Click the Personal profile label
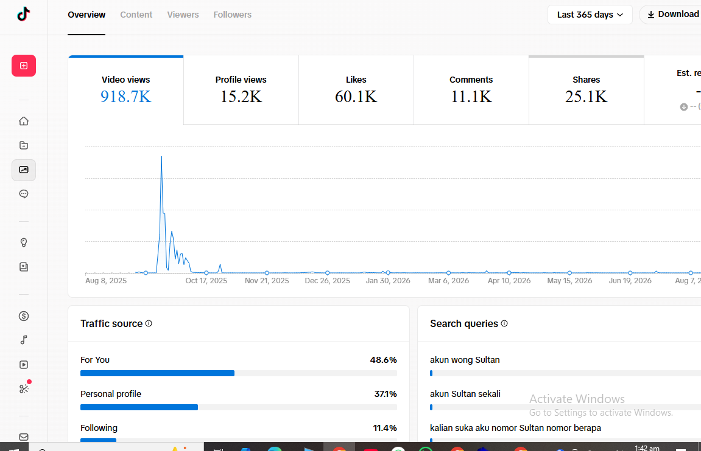This screenshot has height=451, width=701. [x=111, y=394]
